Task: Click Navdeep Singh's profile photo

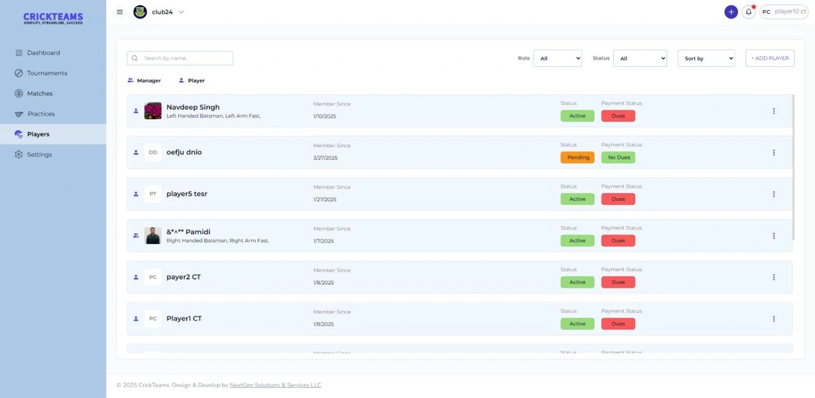Action: [x=153, y=111]
